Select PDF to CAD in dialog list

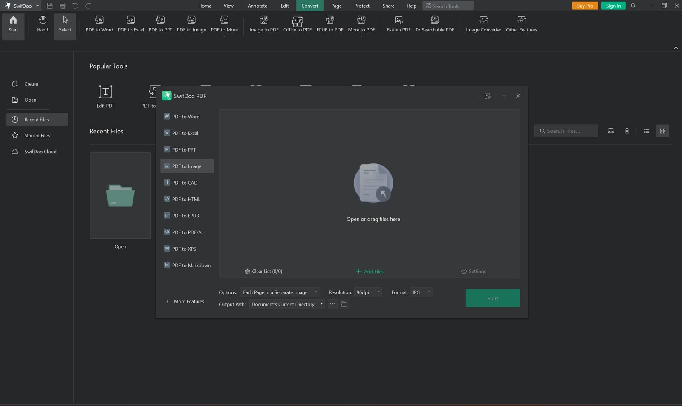187,183
